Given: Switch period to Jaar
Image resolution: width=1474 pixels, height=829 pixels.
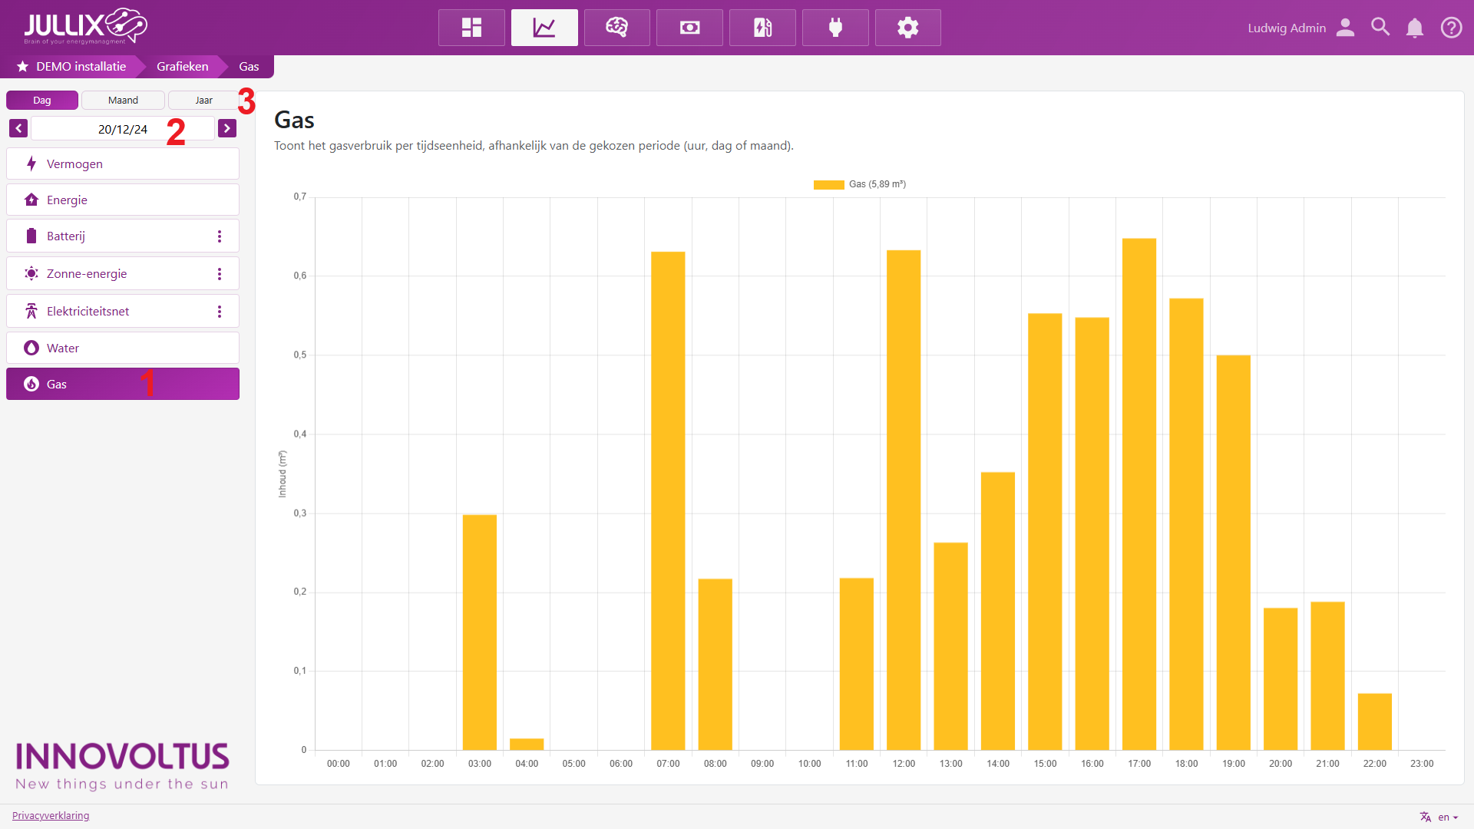Looking at the screenshot, I should click(203, 101).
